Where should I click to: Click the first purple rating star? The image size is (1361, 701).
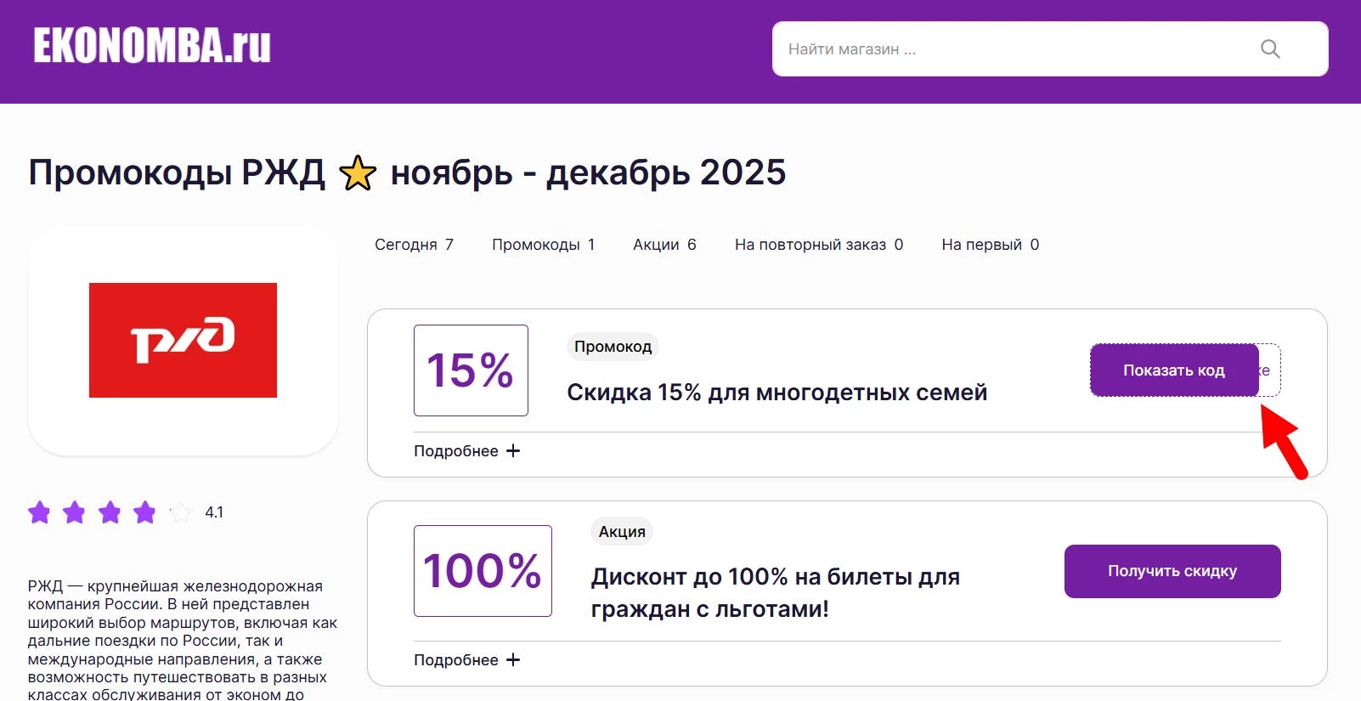(40, 512)
